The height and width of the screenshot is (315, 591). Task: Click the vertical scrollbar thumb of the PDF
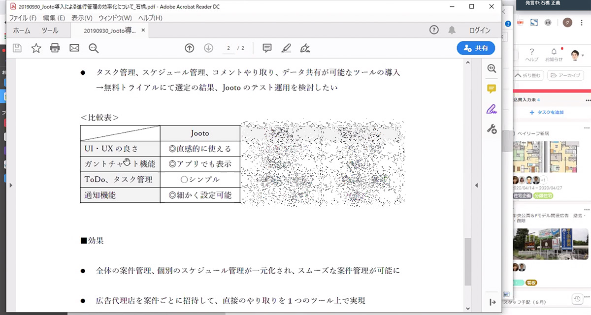click(468, 262)
